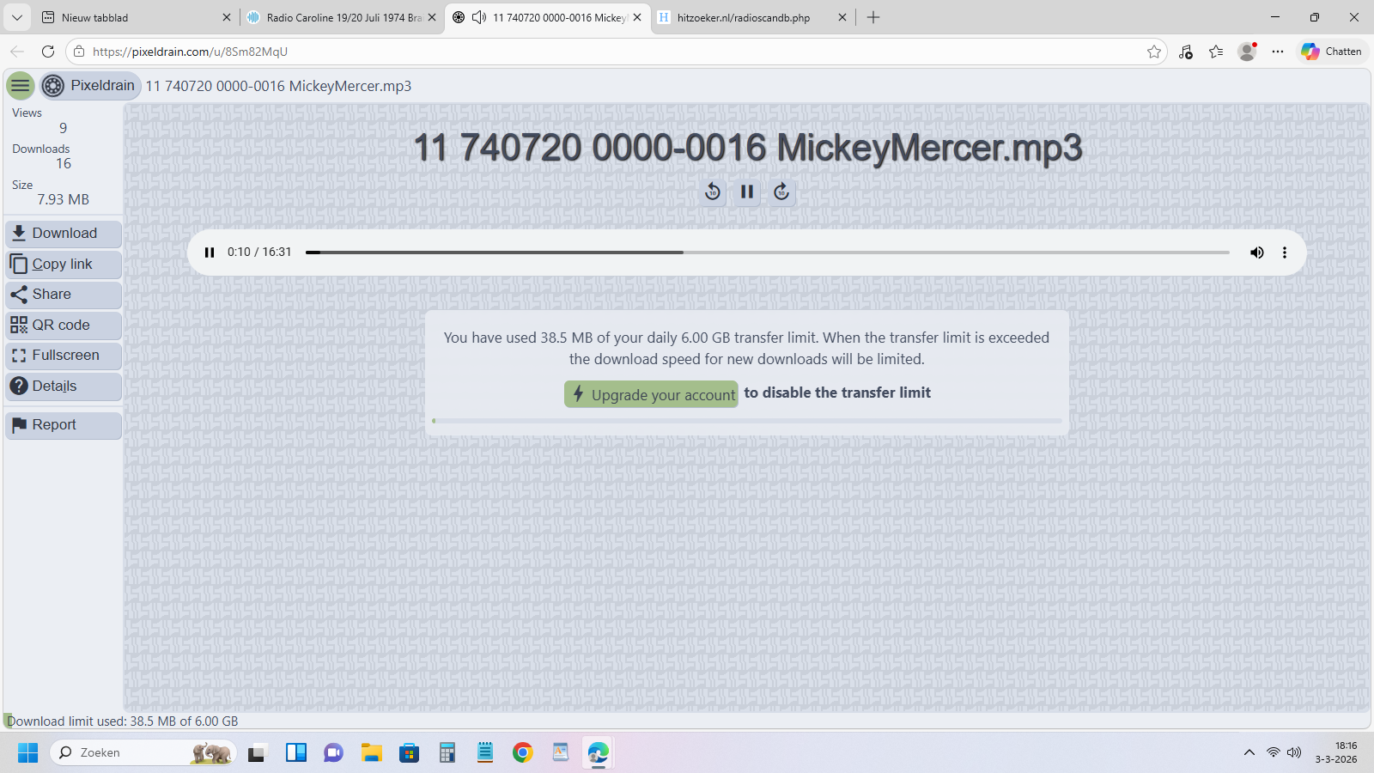
Task: Report this file
Action: (64, 425)
